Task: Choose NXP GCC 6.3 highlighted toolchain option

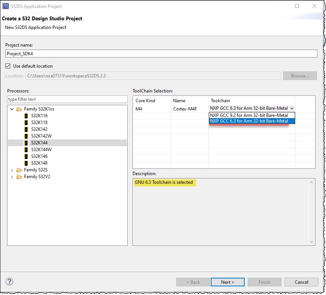Action: point(252,121)
